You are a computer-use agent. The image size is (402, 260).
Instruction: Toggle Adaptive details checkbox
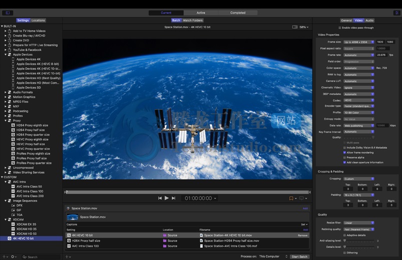[x=344, y=235]
